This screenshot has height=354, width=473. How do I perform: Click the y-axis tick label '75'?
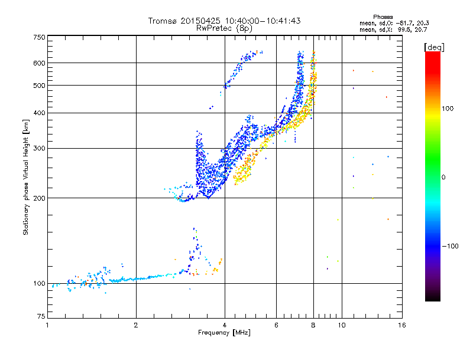click(41, 316)
